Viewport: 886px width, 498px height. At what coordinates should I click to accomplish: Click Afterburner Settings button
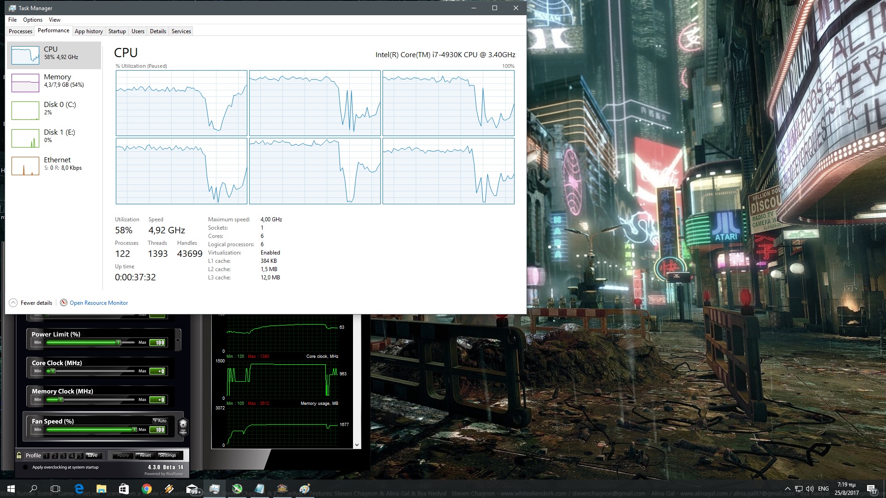click(x=168, y=455)
